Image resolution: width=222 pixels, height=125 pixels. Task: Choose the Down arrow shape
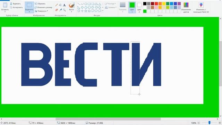point(79,11)
